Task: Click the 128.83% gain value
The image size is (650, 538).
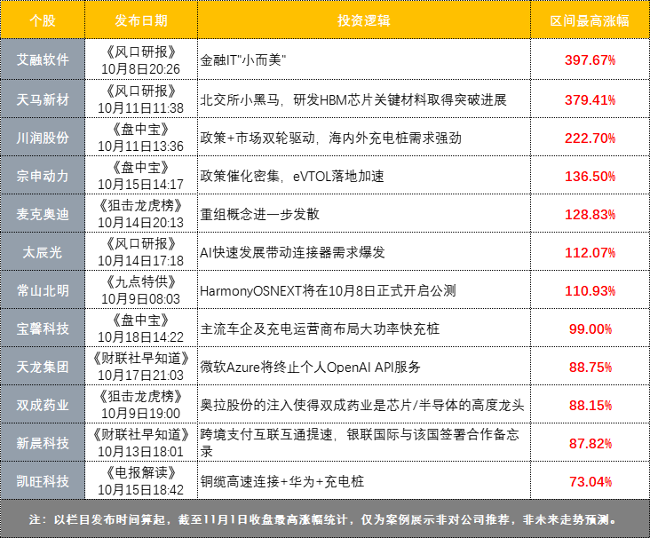Action: [x=590, y=214]
